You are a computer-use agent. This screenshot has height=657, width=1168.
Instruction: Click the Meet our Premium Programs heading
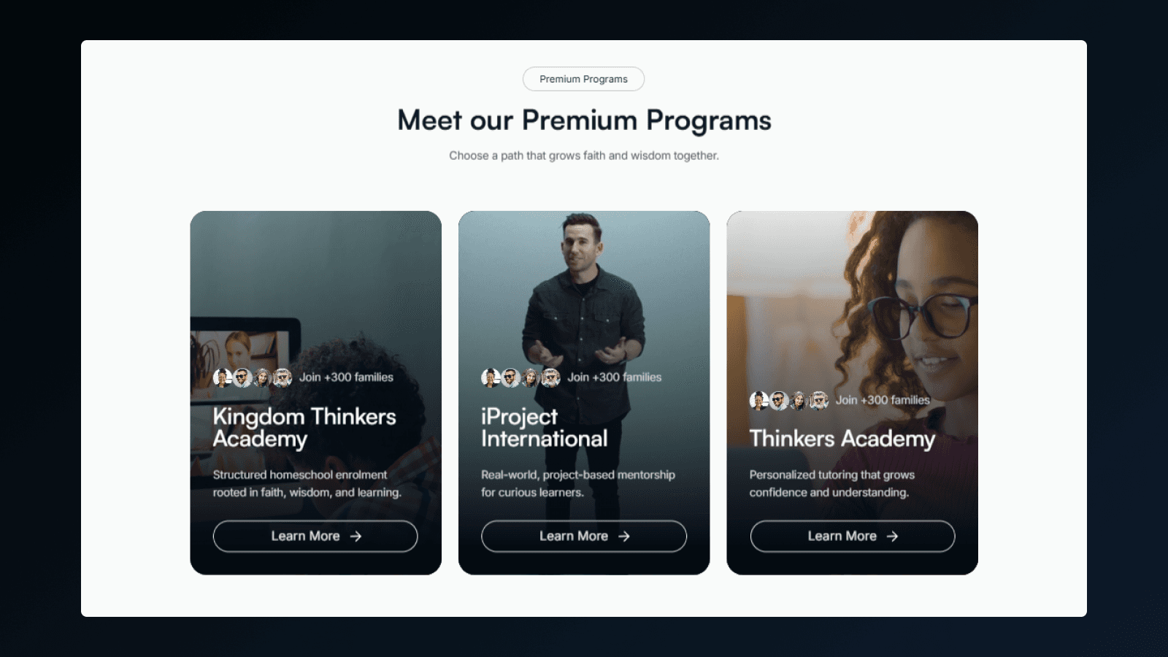(584, 120)
